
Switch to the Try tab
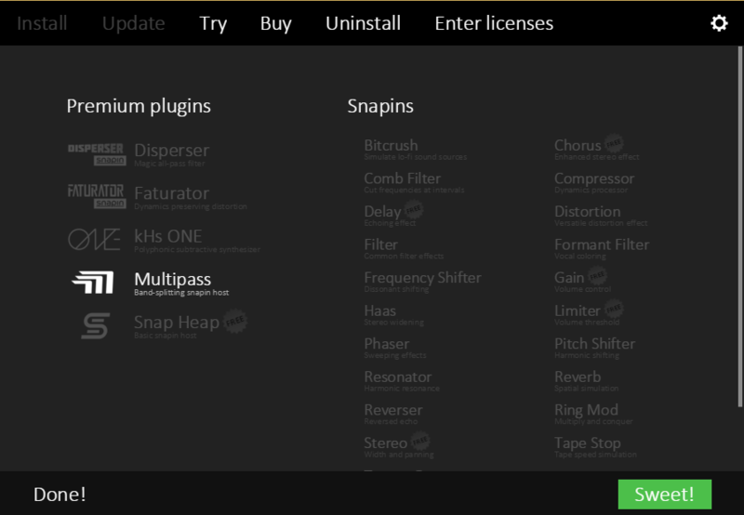[x=213, y=23]
